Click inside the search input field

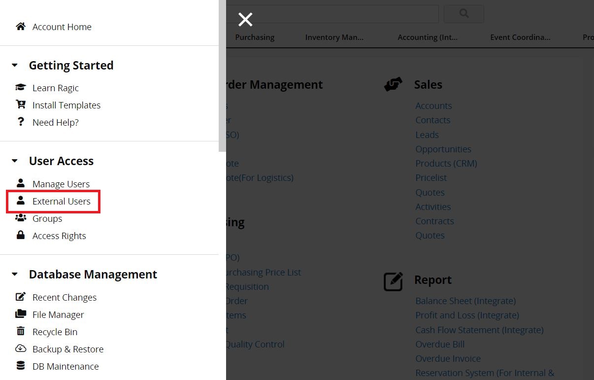(345, 13)
